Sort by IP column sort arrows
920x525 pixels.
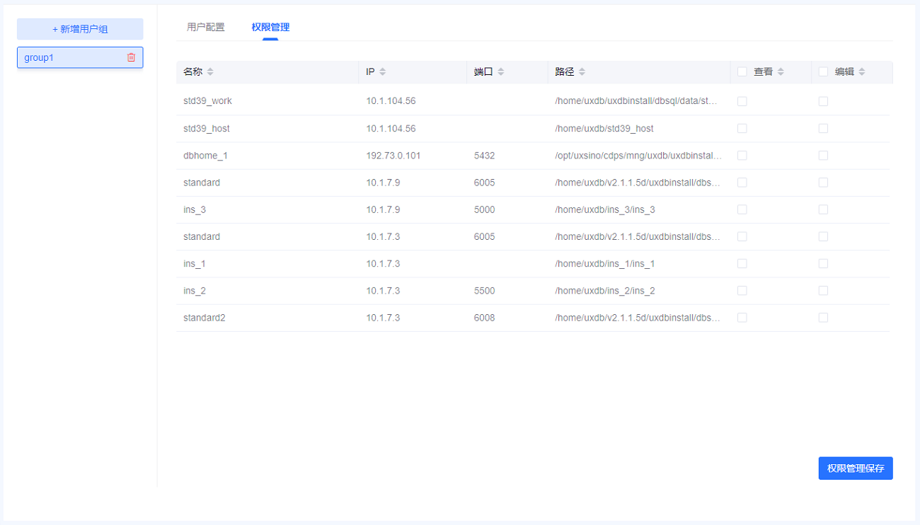click(x=383, y=71)
